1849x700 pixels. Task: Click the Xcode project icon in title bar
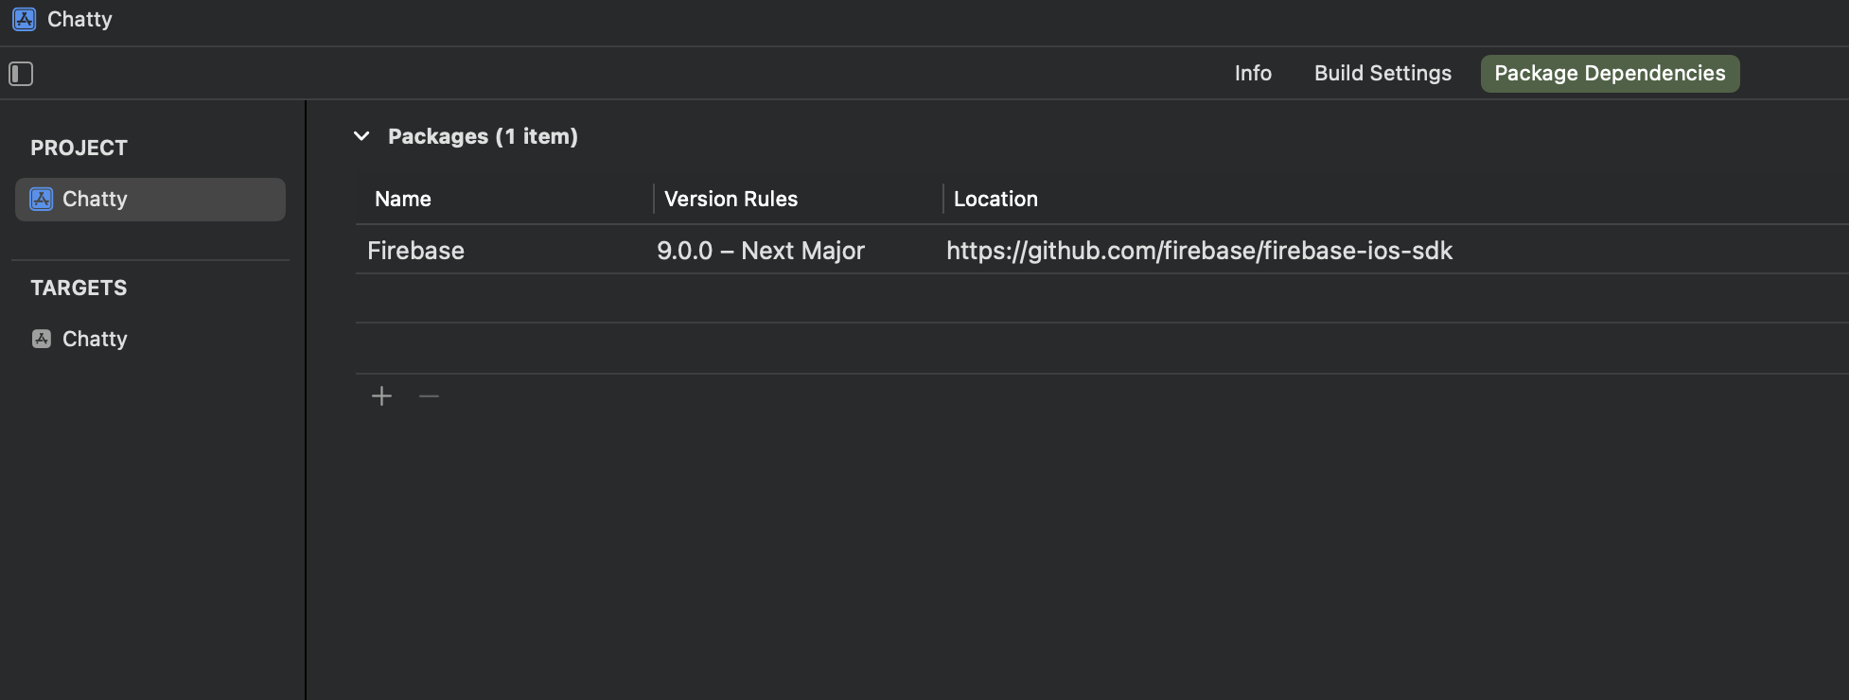coord(25,19)
